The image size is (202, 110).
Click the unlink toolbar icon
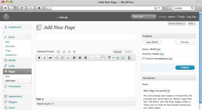(97, 58)
